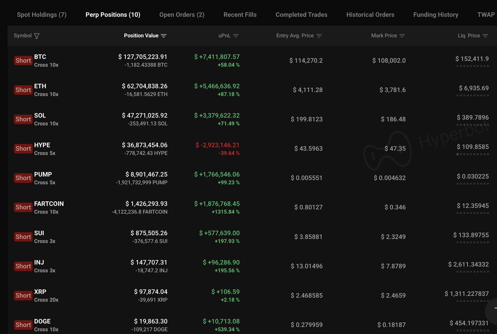Switch to Spot Holdings (7) tab
497x334 pixels.
pos(42,15)
